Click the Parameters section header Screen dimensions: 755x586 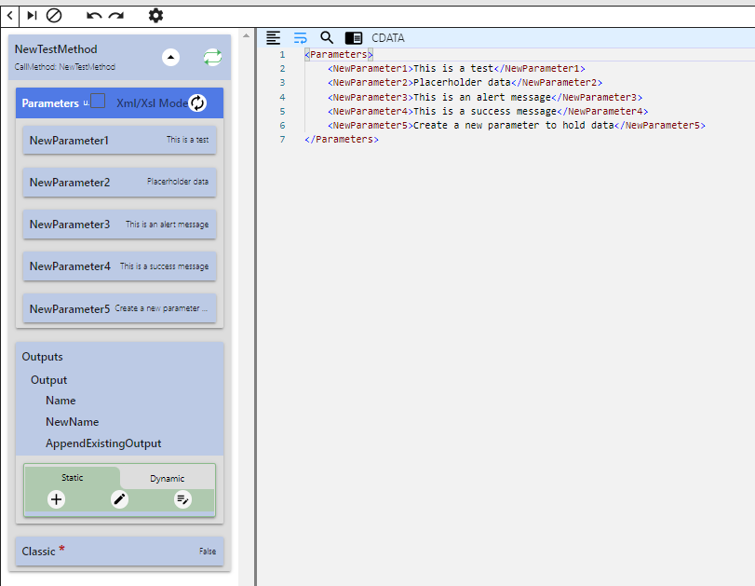[119, 102]
